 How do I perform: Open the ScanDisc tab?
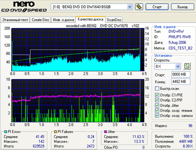[114, 20]
